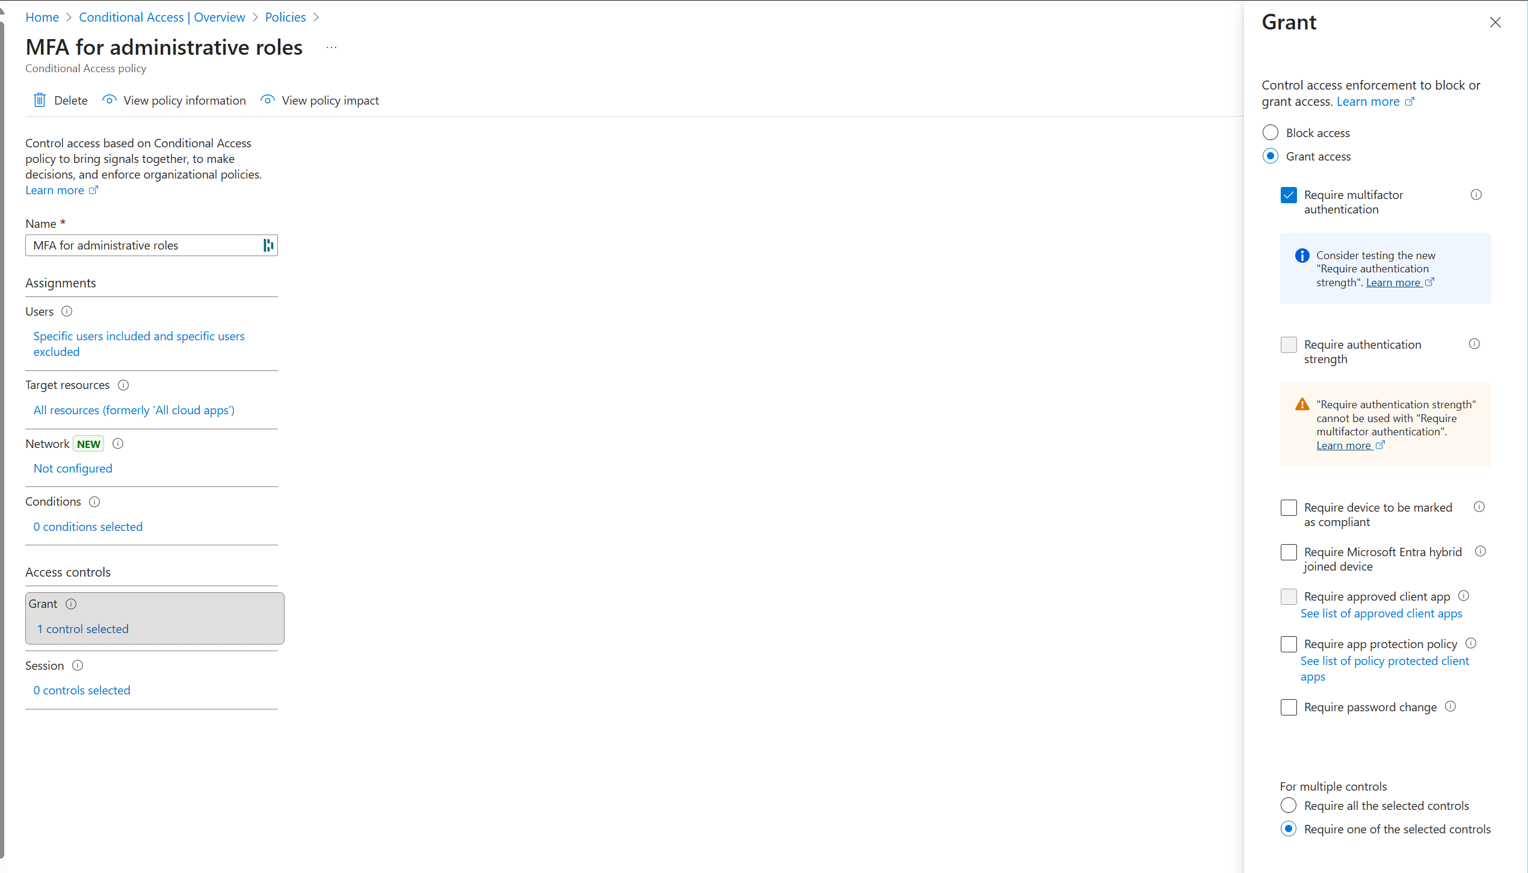Open Conditional Access | Overview breadcrumb

[x=162, y=17]
